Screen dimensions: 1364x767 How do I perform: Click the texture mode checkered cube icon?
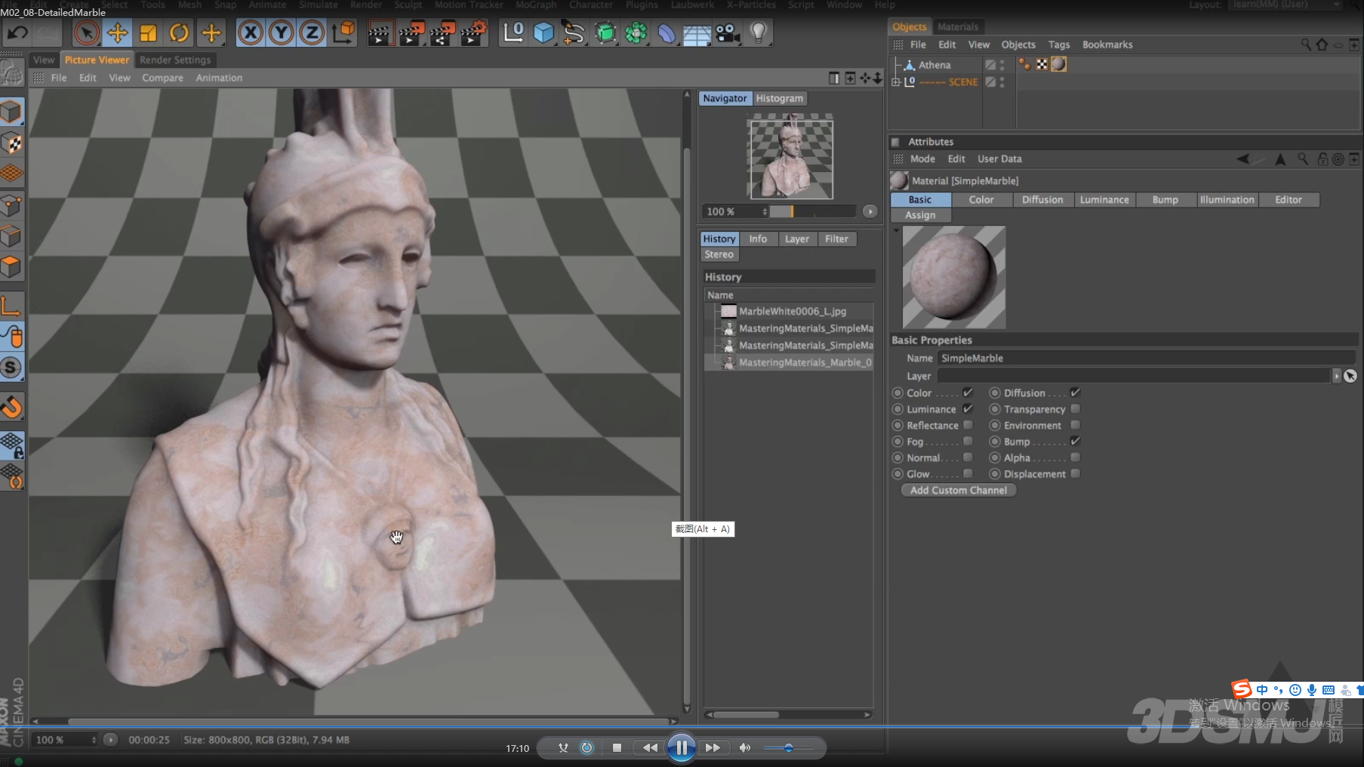12,143
